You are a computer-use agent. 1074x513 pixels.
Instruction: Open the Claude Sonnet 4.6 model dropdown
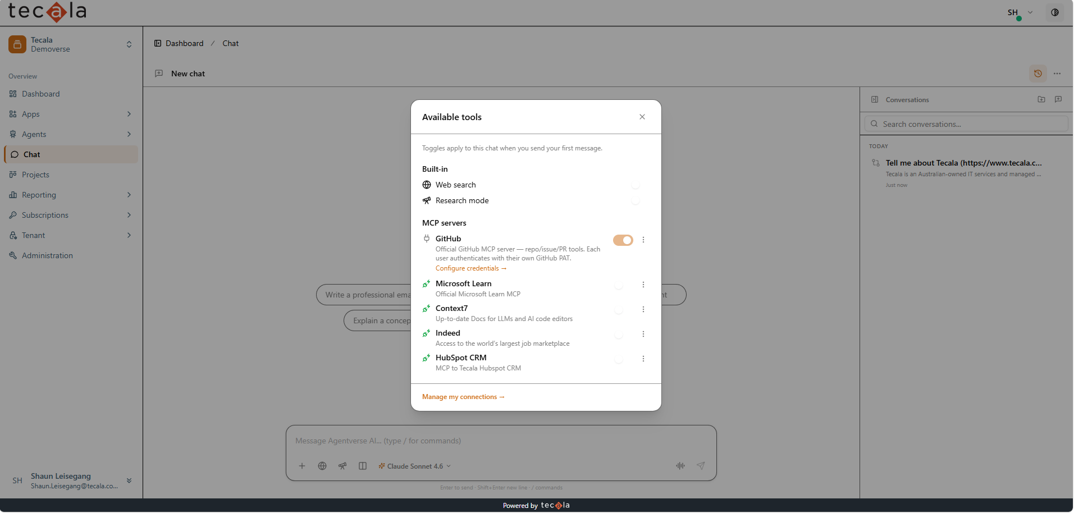pos(415,466)
